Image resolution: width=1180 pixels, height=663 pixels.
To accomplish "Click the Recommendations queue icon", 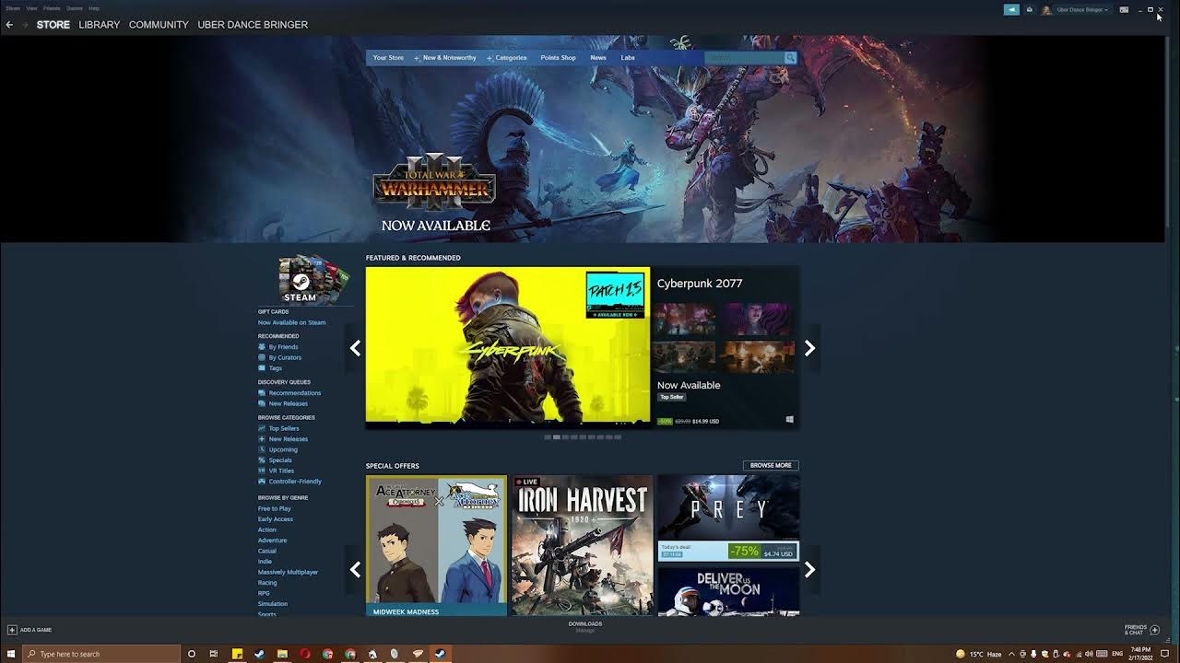I will pyautogui.click(x=262, y=393).
